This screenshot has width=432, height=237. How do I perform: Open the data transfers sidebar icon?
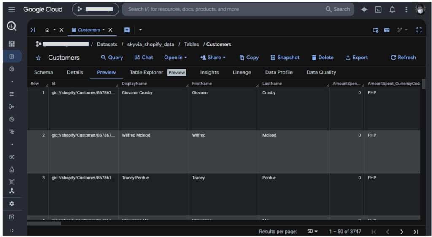point(11,94)
